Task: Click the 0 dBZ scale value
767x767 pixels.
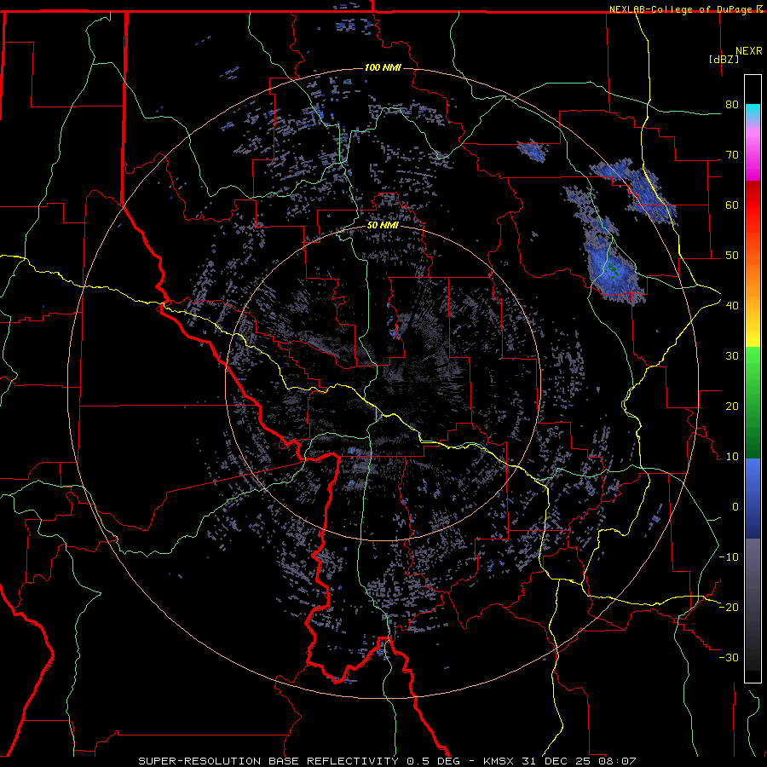Action: (x=735, y=507)
